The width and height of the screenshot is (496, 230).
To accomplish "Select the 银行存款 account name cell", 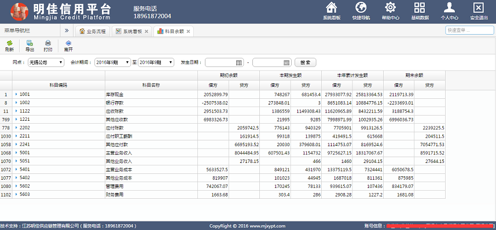I will (151, 103).
